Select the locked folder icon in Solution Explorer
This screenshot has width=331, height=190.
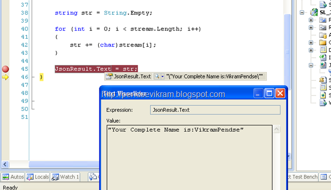tap(323, 35)
